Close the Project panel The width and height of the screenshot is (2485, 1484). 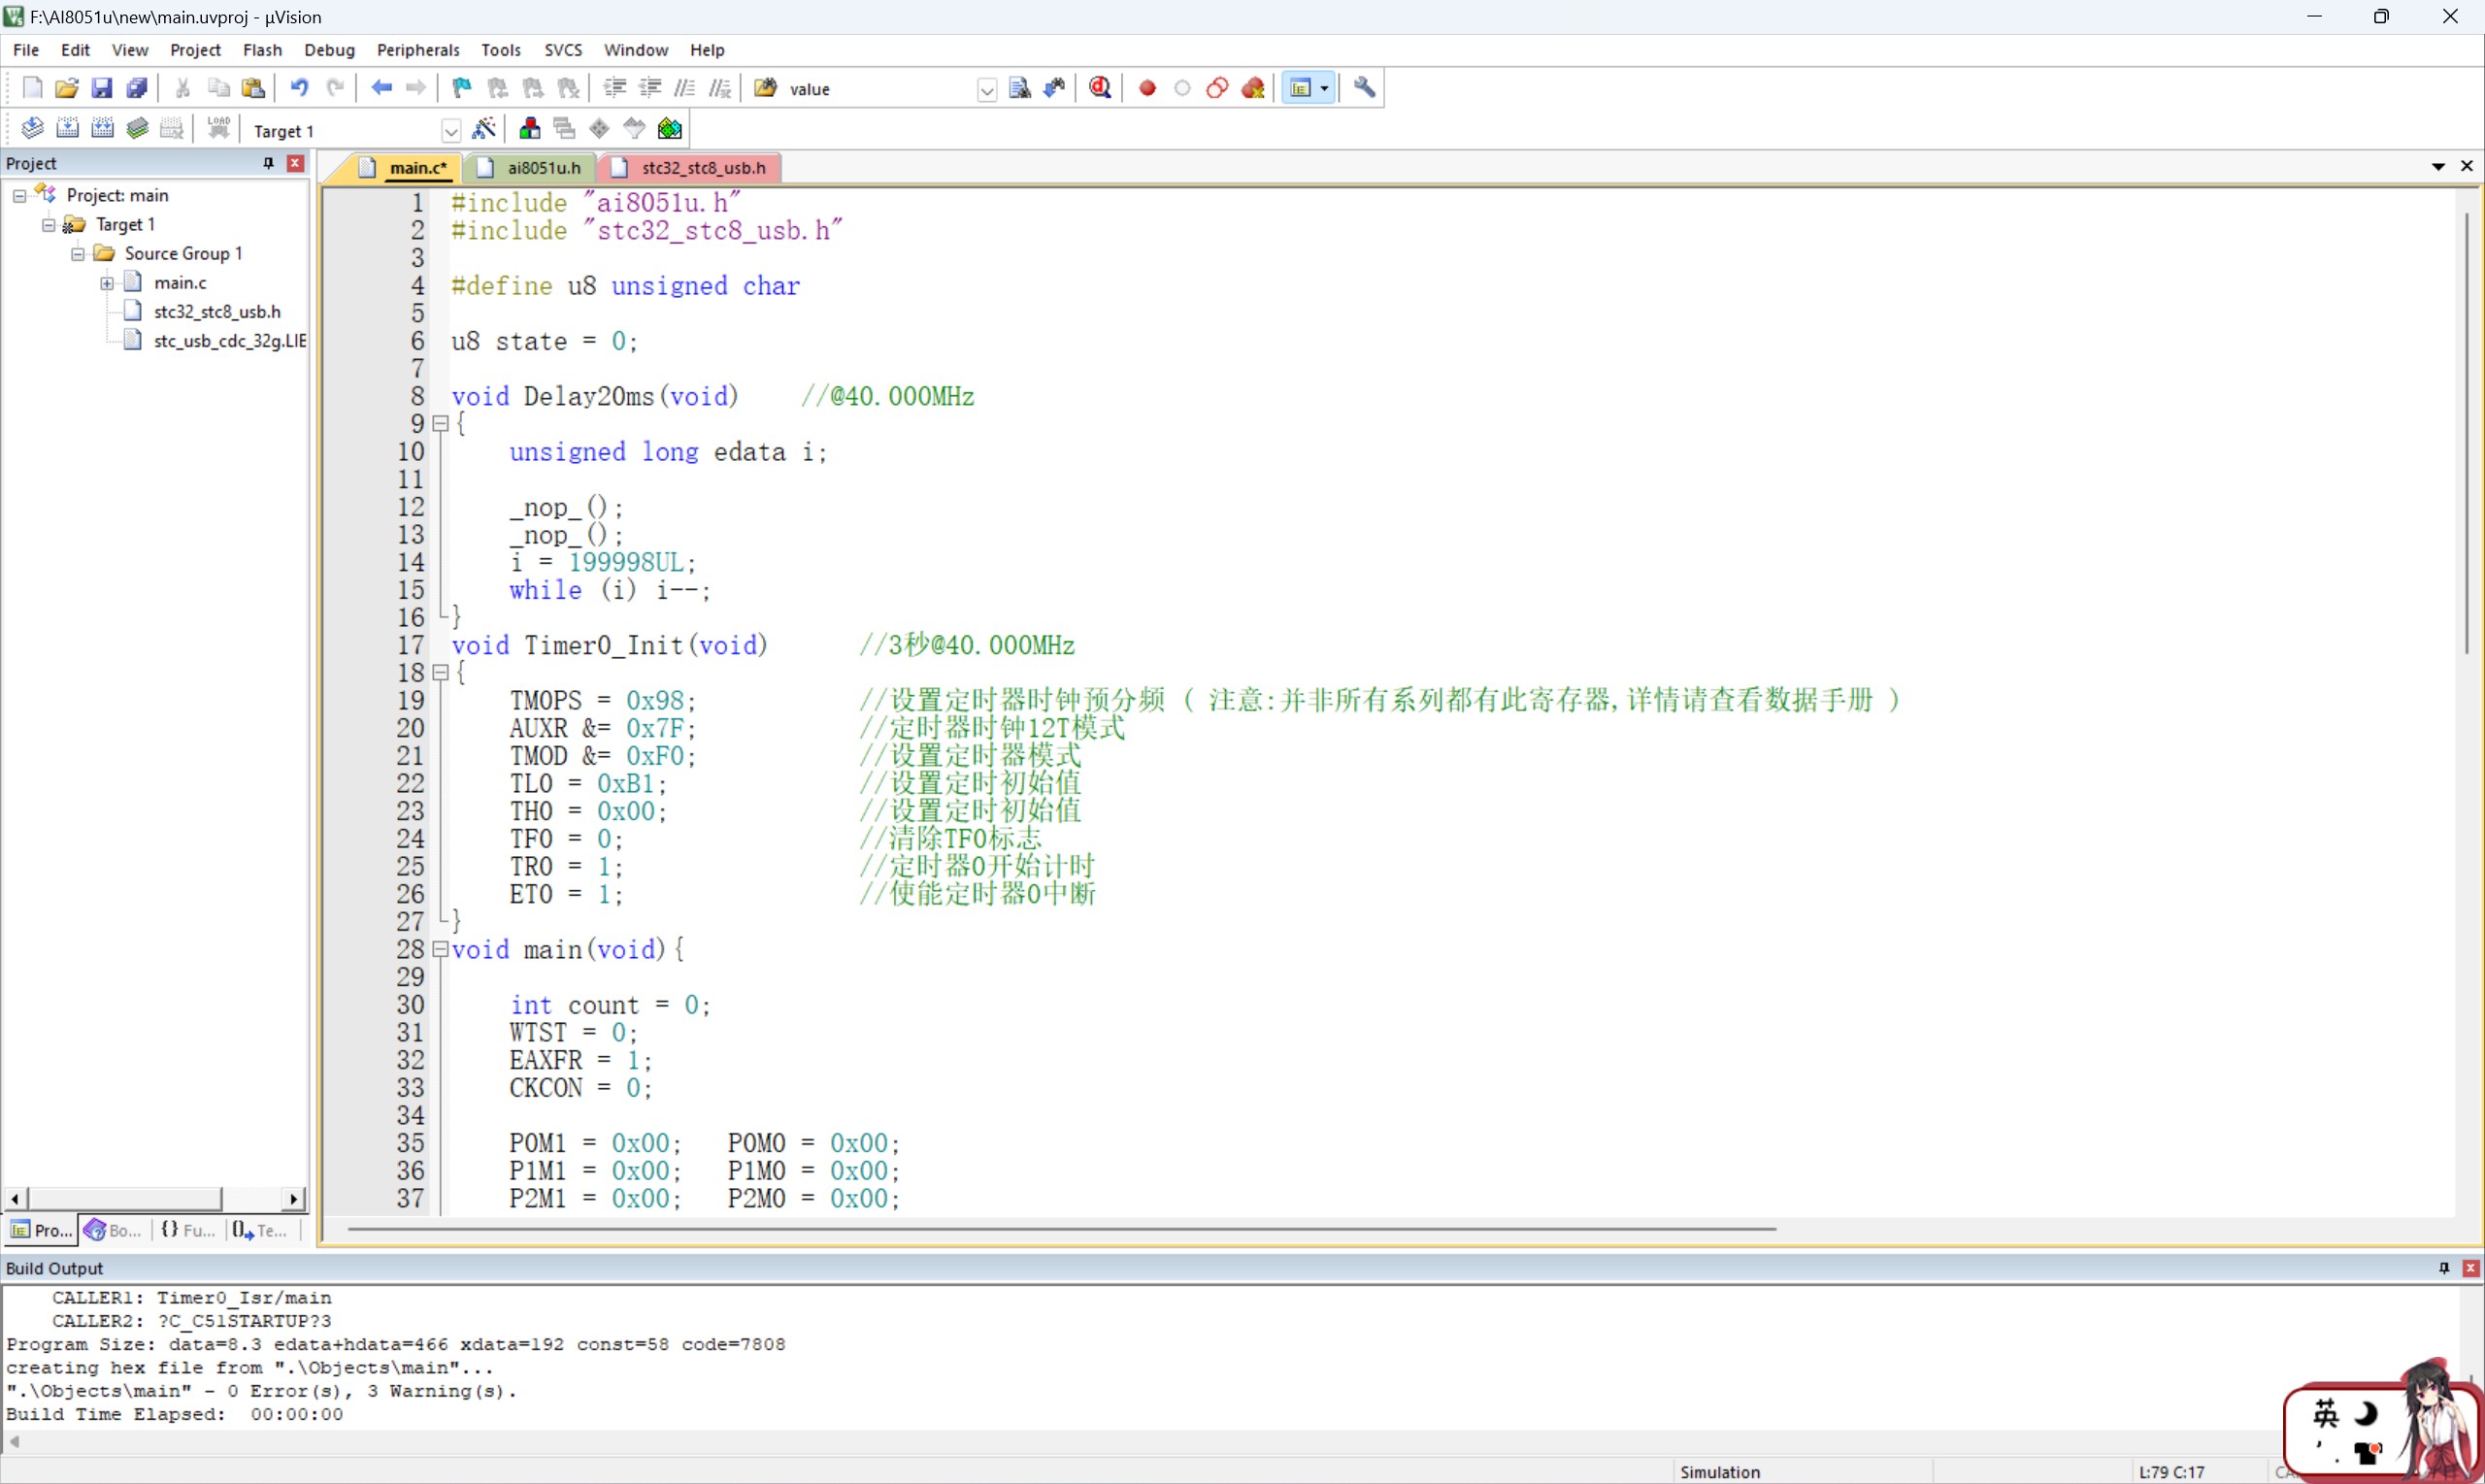pyautogui.click(x=295, y=163)
